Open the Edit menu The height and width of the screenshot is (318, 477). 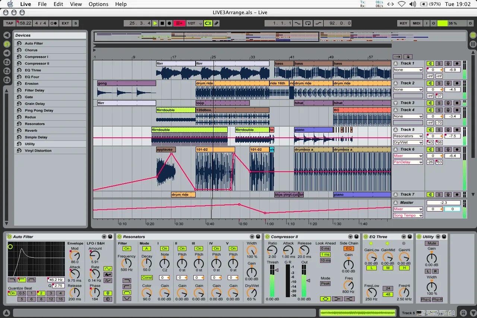[x=58, y=4]
